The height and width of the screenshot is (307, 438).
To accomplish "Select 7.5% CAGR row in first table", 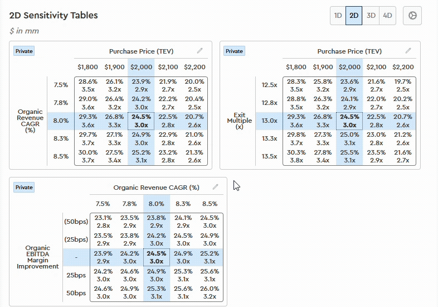I will [61, 85].
